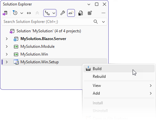Open the Add submenu

point(119,93)
